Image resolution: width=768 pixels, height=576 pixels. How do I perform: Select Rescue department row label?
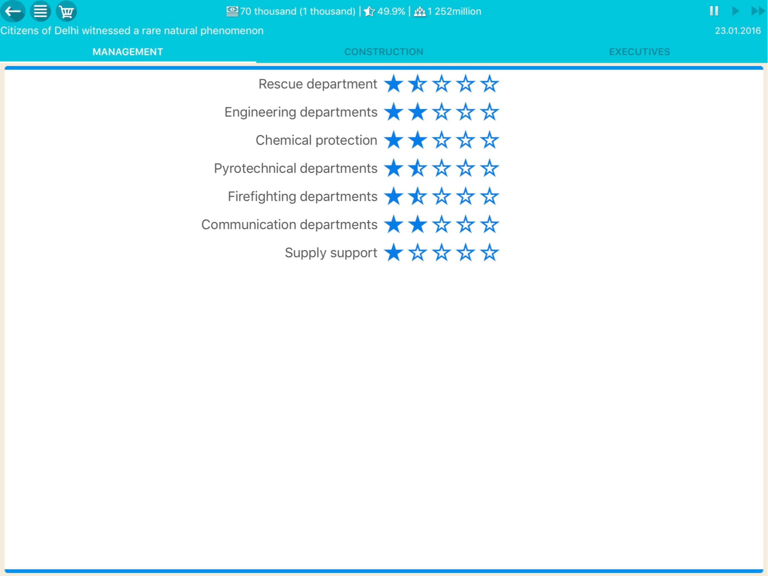click(x=318, y=84)
